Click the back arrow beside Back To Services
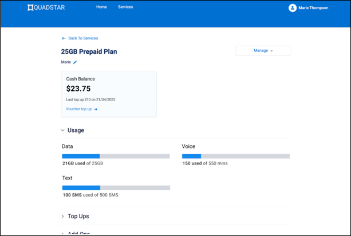This screenshot has width=351, height=236. click(64, 38)
